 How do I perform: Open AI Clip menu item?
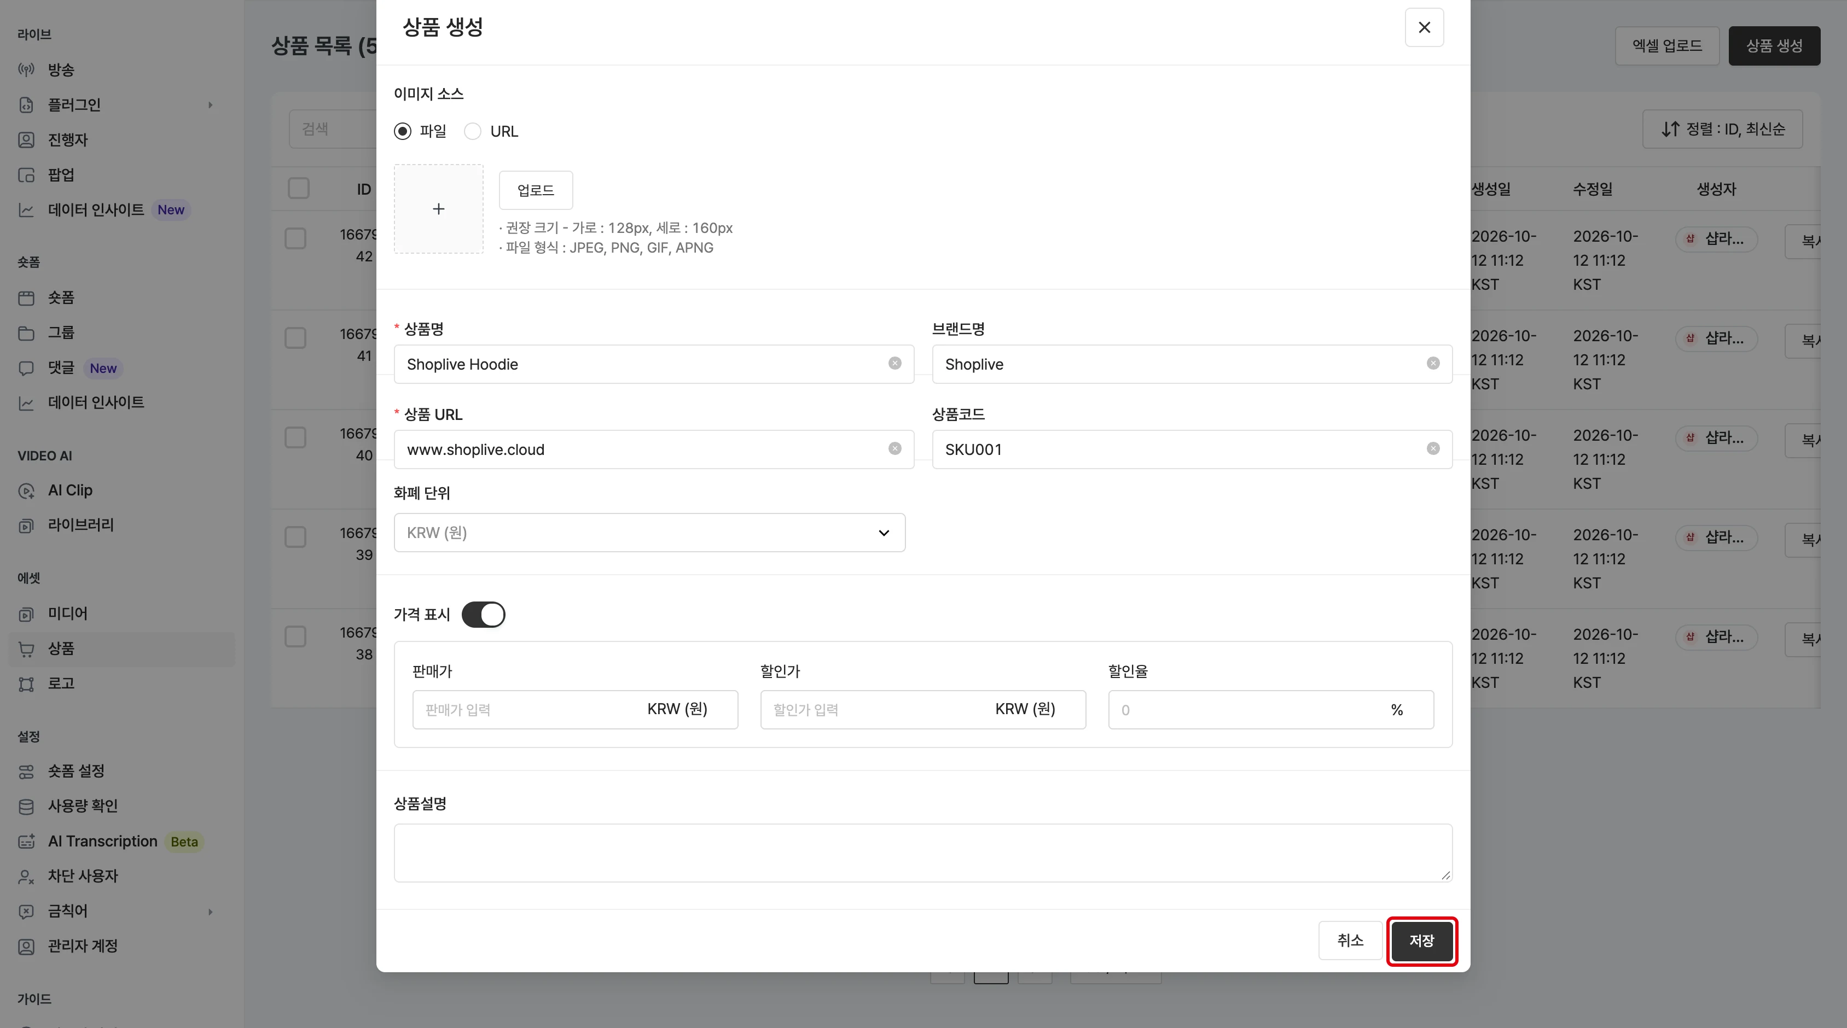122,490
